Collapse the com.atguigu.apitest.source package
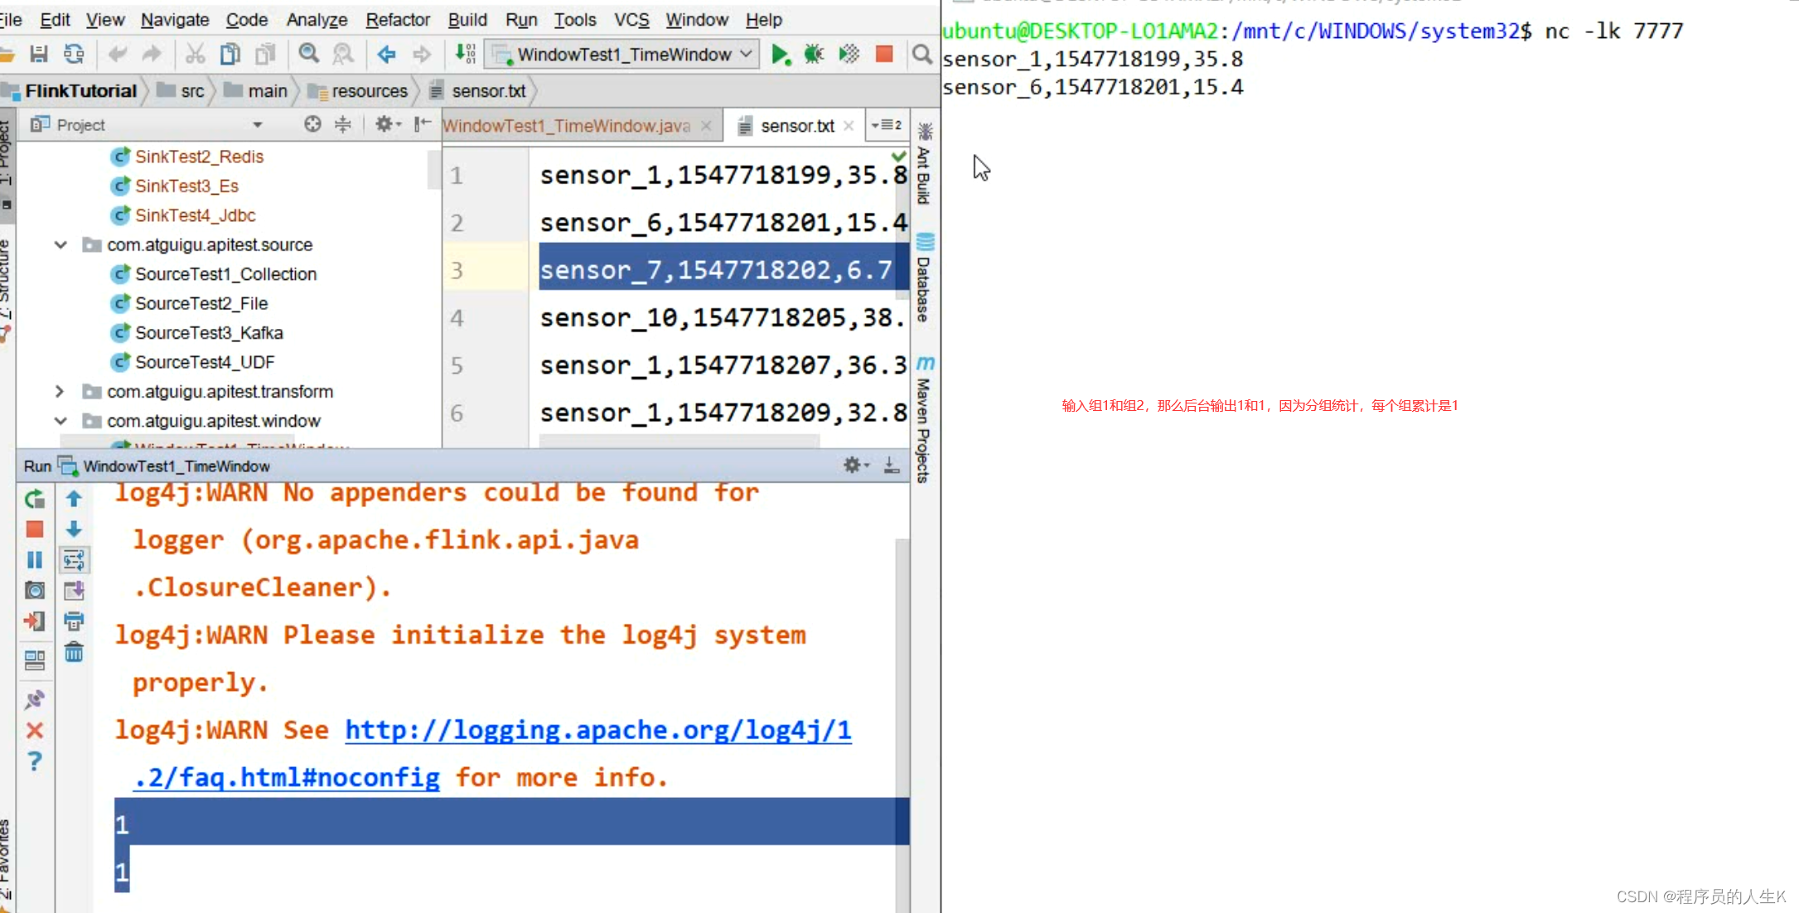 point(60,244)
